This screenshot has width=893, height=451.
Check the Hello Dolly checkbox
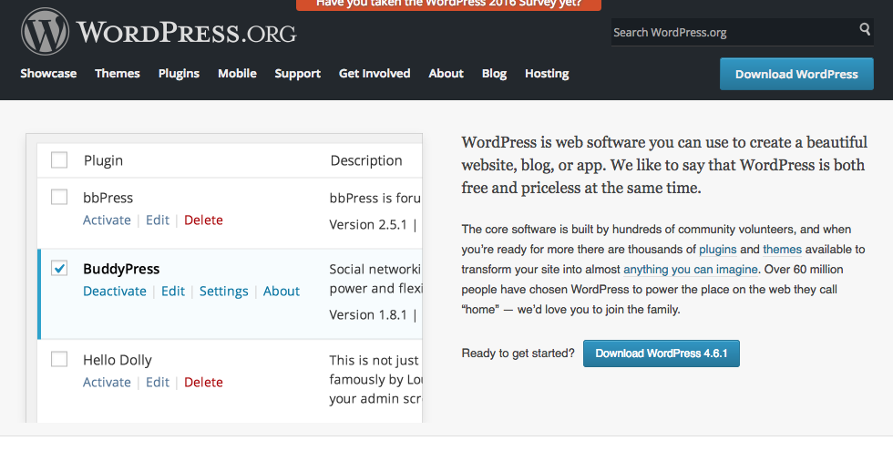pos(59,359)
